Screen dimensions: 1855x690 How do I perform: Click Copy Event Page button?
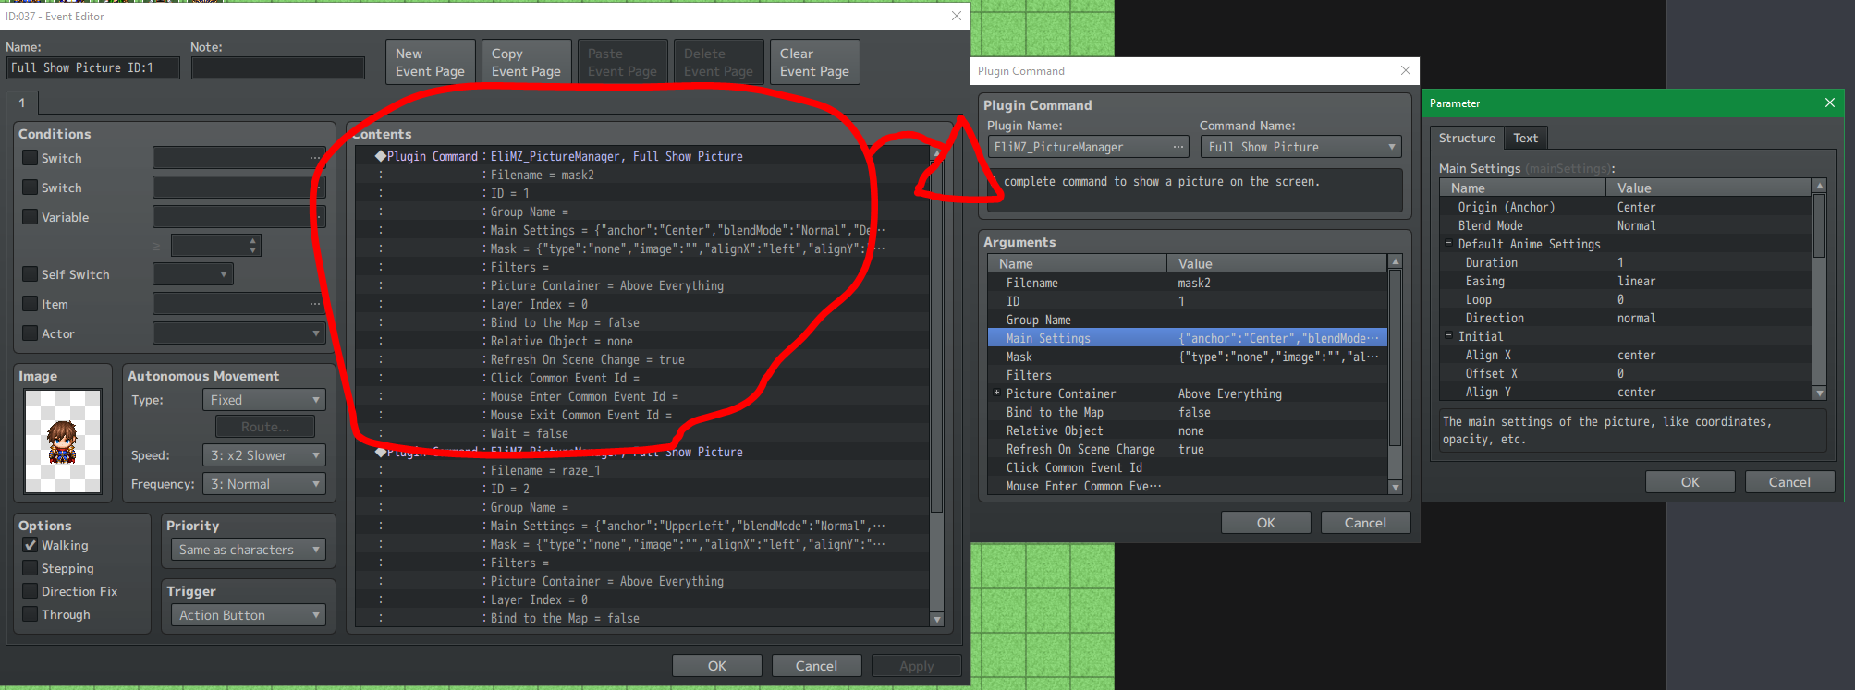(527, 62)
